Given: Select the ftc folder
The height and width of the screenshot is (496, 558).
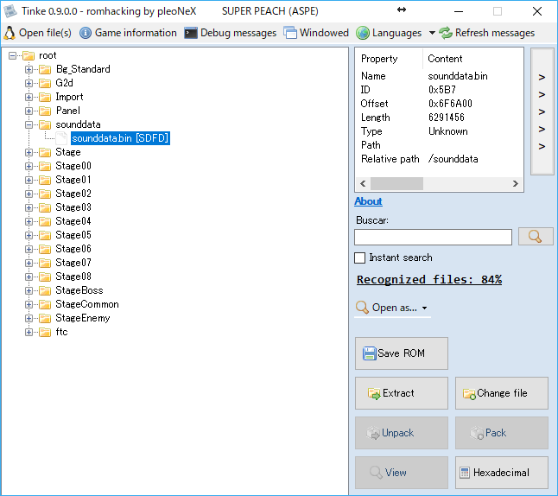Looking at the screenshot, I should coord(61,332).
